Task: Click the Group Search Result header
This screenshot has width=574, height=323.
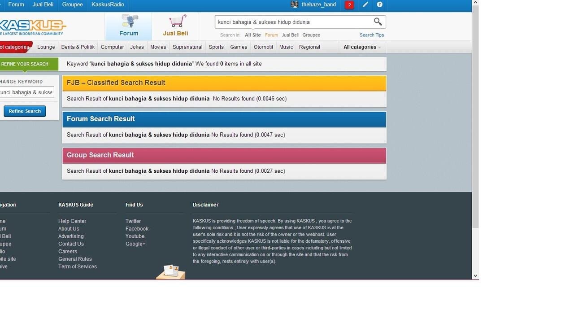Action: 224,155
